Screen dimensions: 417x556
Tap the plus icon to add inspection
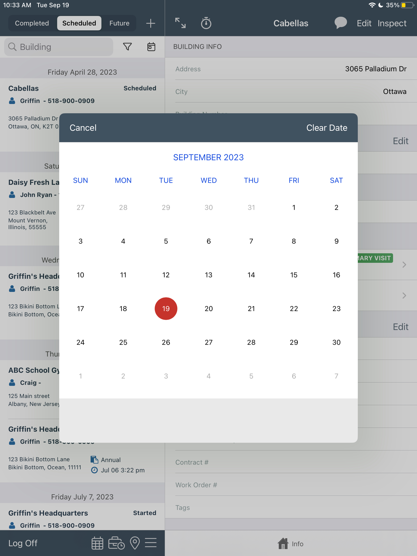tap(151, 23)
